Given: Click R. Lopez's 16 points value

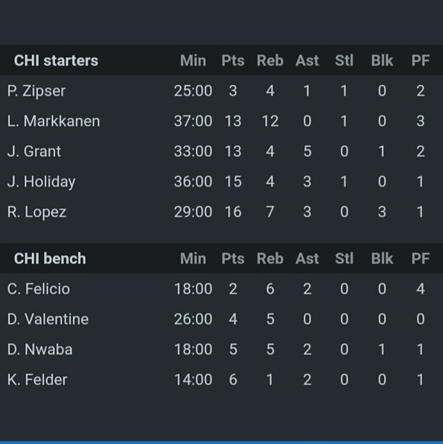Looking at the screenshot, I should [x=233, y=212].
